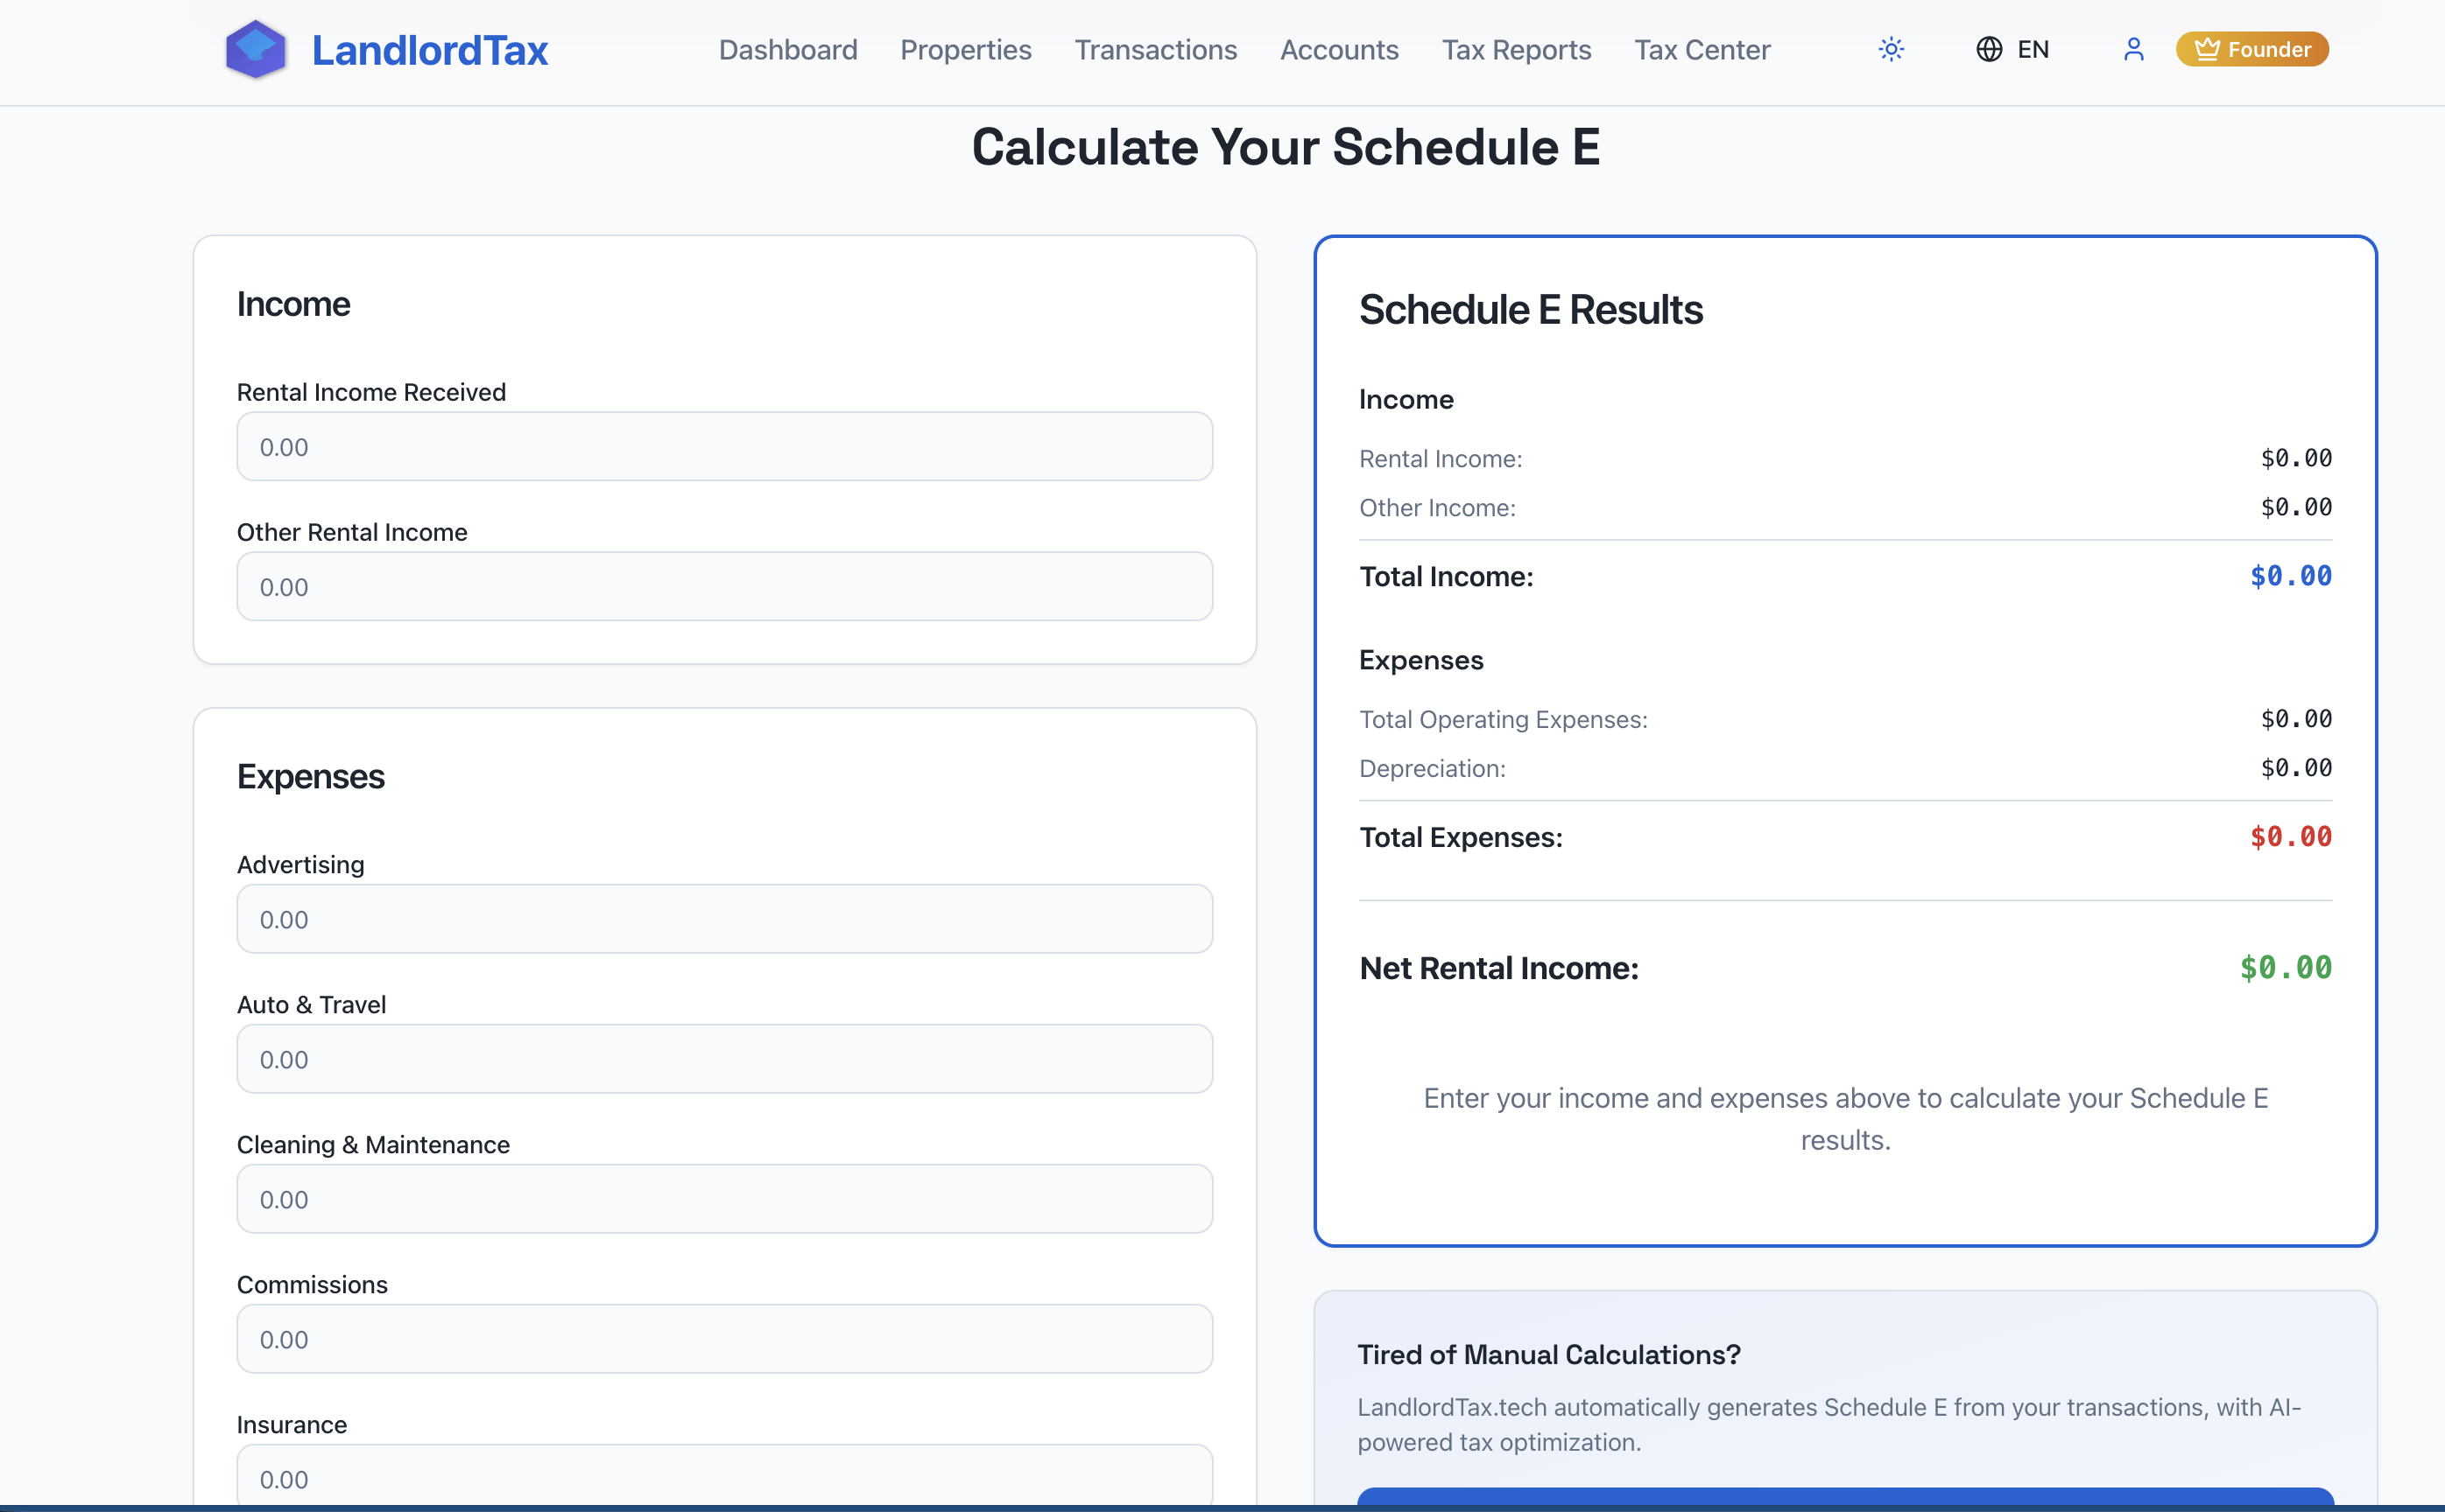The height and width of the screenshot is (1512, 2445).
Task: Click the Commissions expense input
Action: point(724,1339)
